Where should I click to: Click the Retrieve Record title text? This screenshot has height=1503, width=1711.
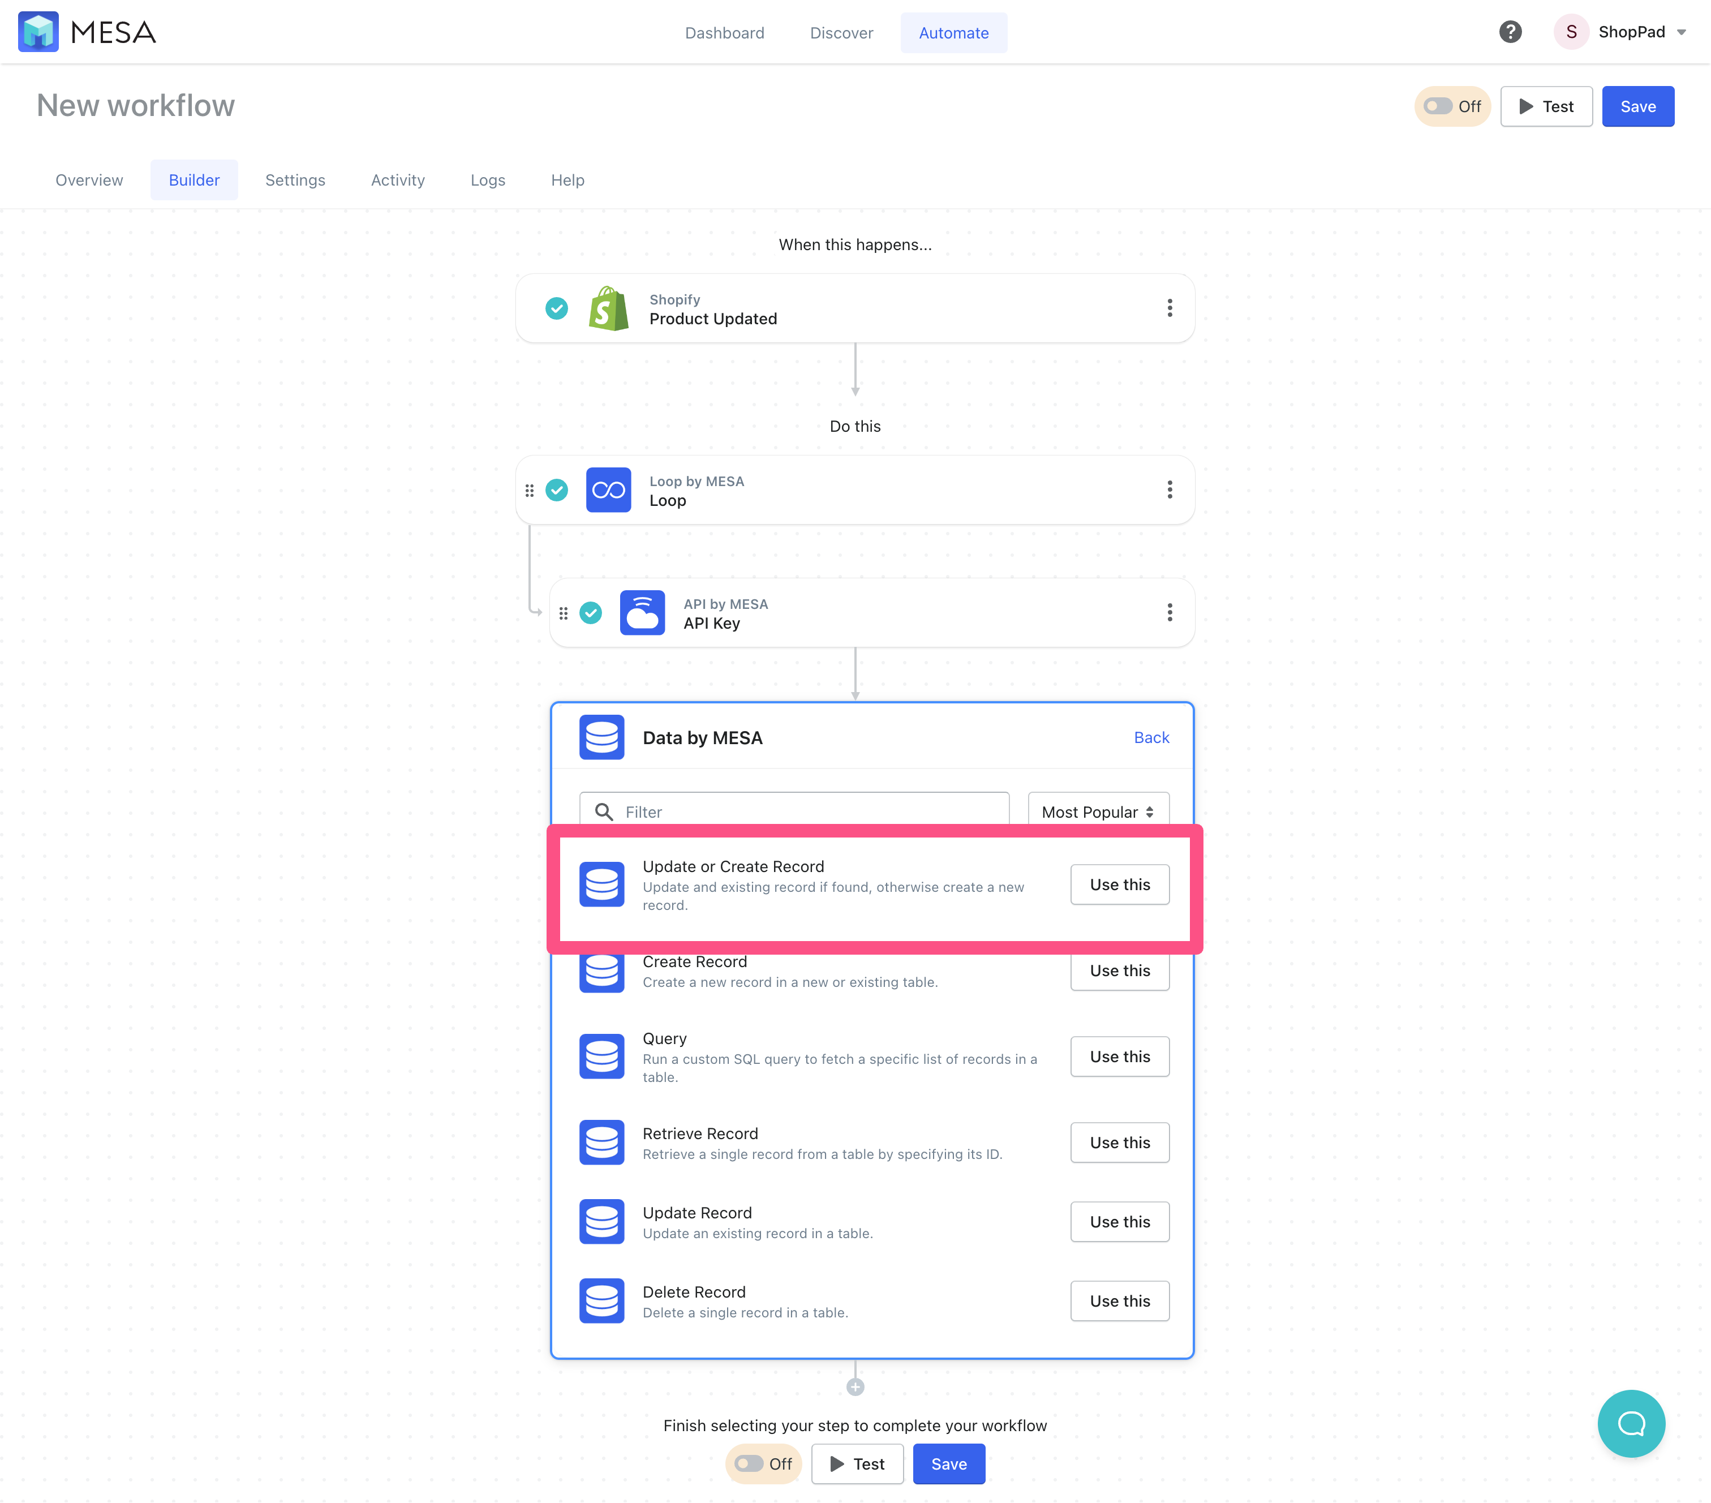(x=700, y=1133)
